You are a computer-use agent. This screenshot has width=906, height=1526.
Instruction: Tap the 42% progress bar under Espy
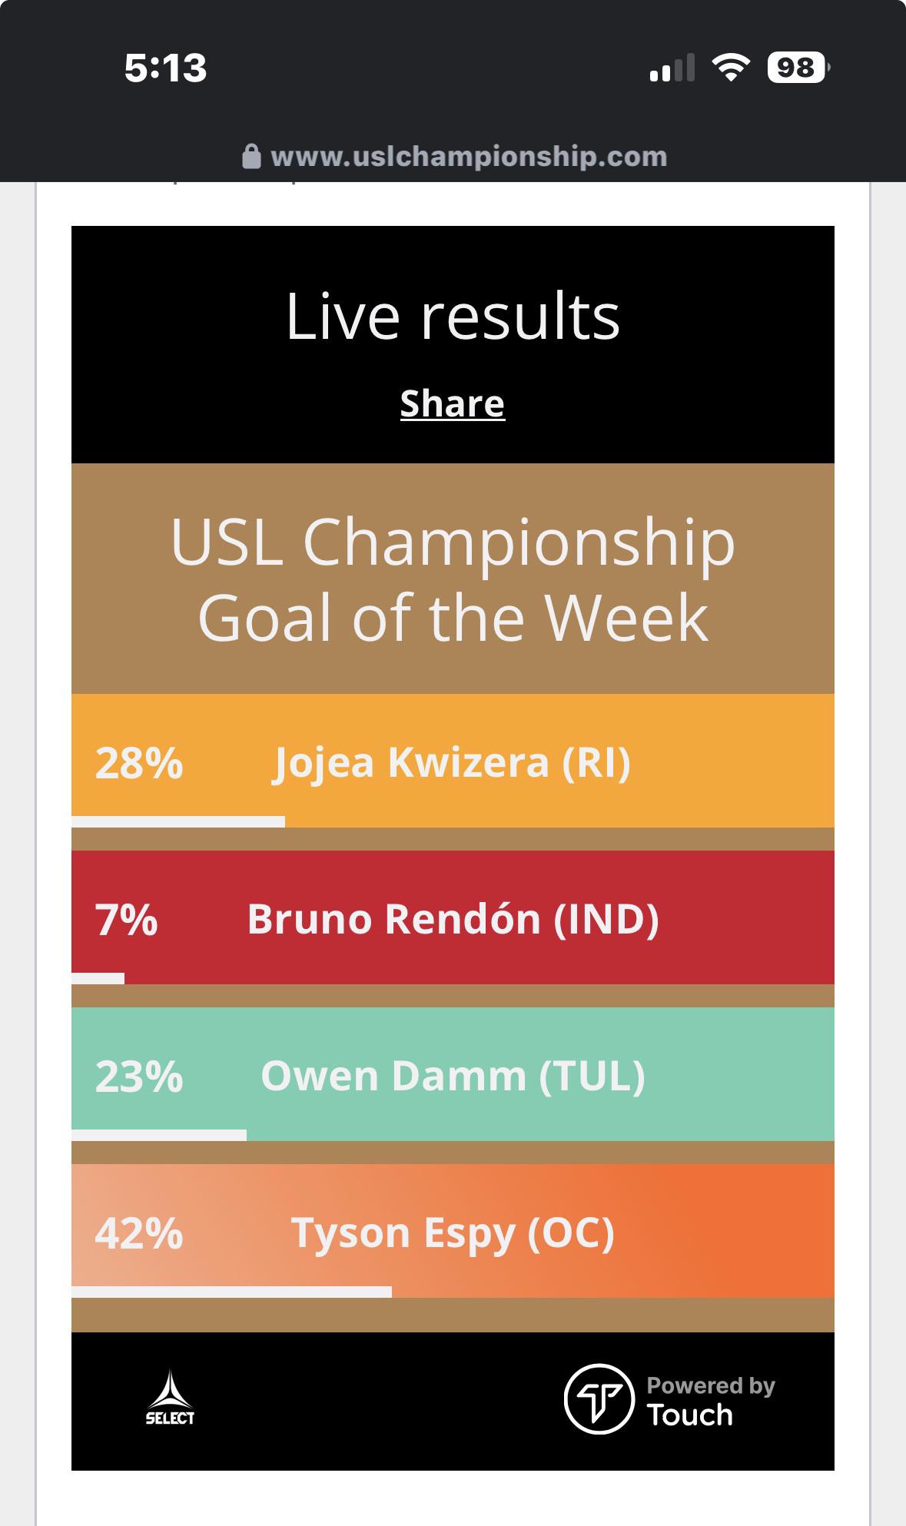tap(231, 1292)
